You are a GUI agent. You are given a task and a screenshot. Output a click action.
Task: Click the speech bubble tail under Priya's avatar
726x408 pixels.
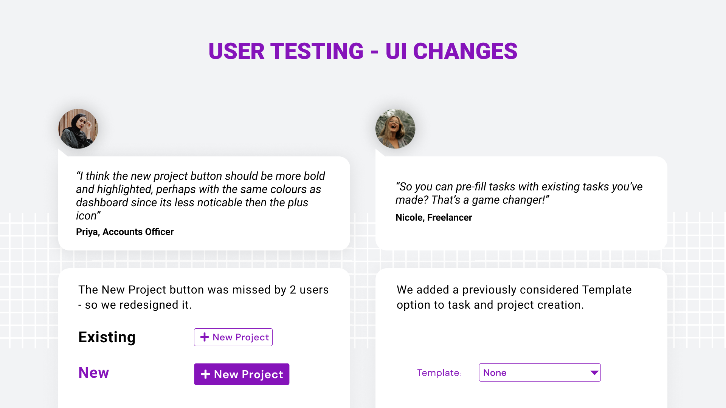click(62, 153)
